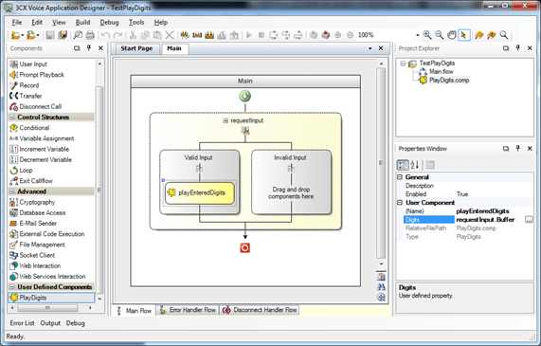The image size is (541, 346).
Task: Click the Start Debugging play icon
Action: point(249,35)
